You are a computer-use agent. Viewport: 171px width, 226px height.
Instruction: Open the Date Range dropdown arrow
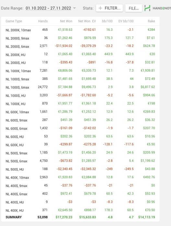74,8
